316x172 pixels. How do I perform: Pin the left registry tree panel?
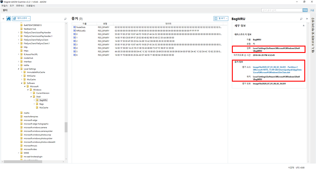(65, 19)
